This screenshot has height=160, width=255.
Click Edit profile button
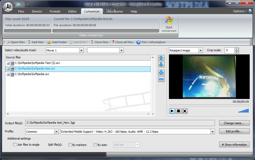(x=234, y=131)
